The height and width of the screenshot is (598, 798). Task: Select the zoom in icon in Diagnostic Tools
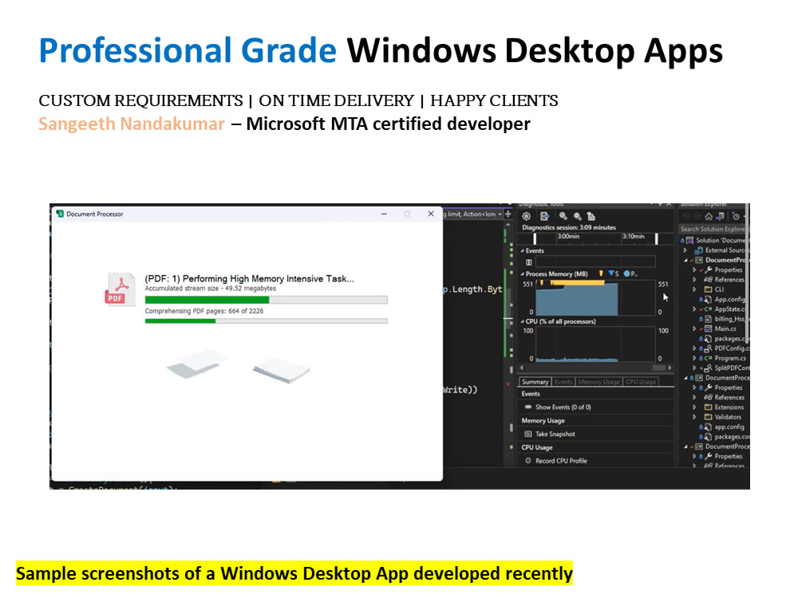(563, 217)
